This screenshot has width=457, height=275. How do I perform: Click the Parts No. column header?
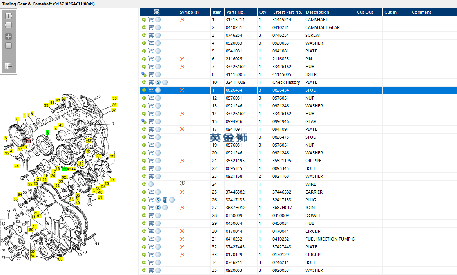click(x=240, y=12)
